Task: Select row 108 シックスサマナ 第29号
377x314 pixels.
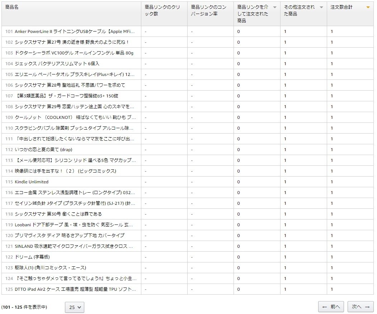Action: [188, 107]
